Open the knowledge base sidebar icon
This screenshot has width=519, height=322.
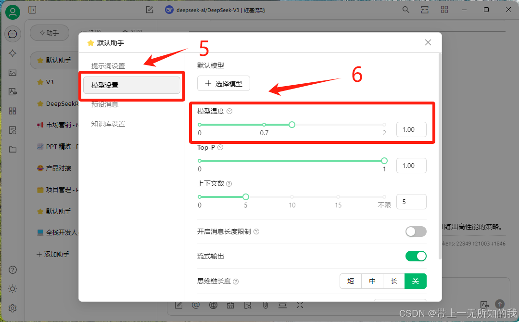13,130
